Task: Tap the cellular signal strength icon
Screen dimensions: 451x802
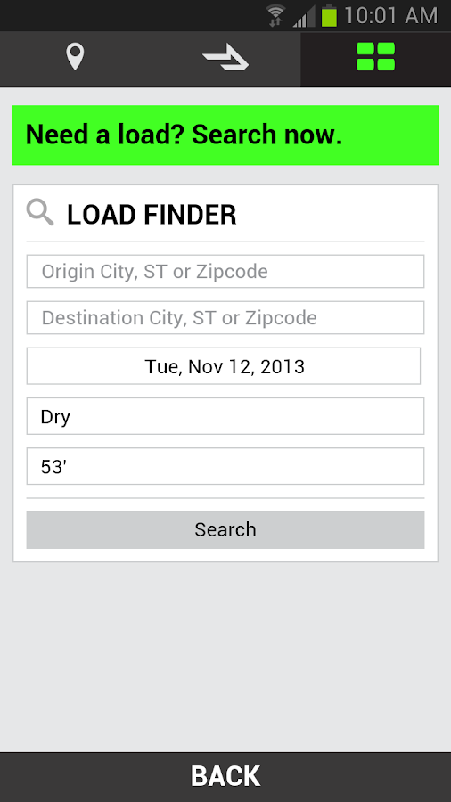Action: point(303,16)
